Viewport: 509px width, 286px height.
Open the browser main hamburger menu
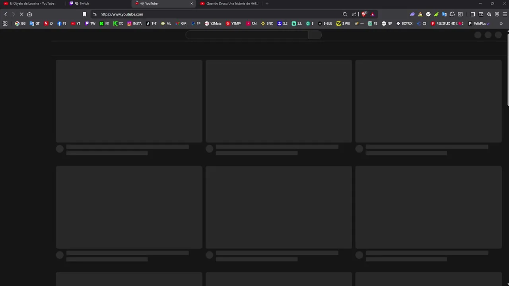click(505, 14)
